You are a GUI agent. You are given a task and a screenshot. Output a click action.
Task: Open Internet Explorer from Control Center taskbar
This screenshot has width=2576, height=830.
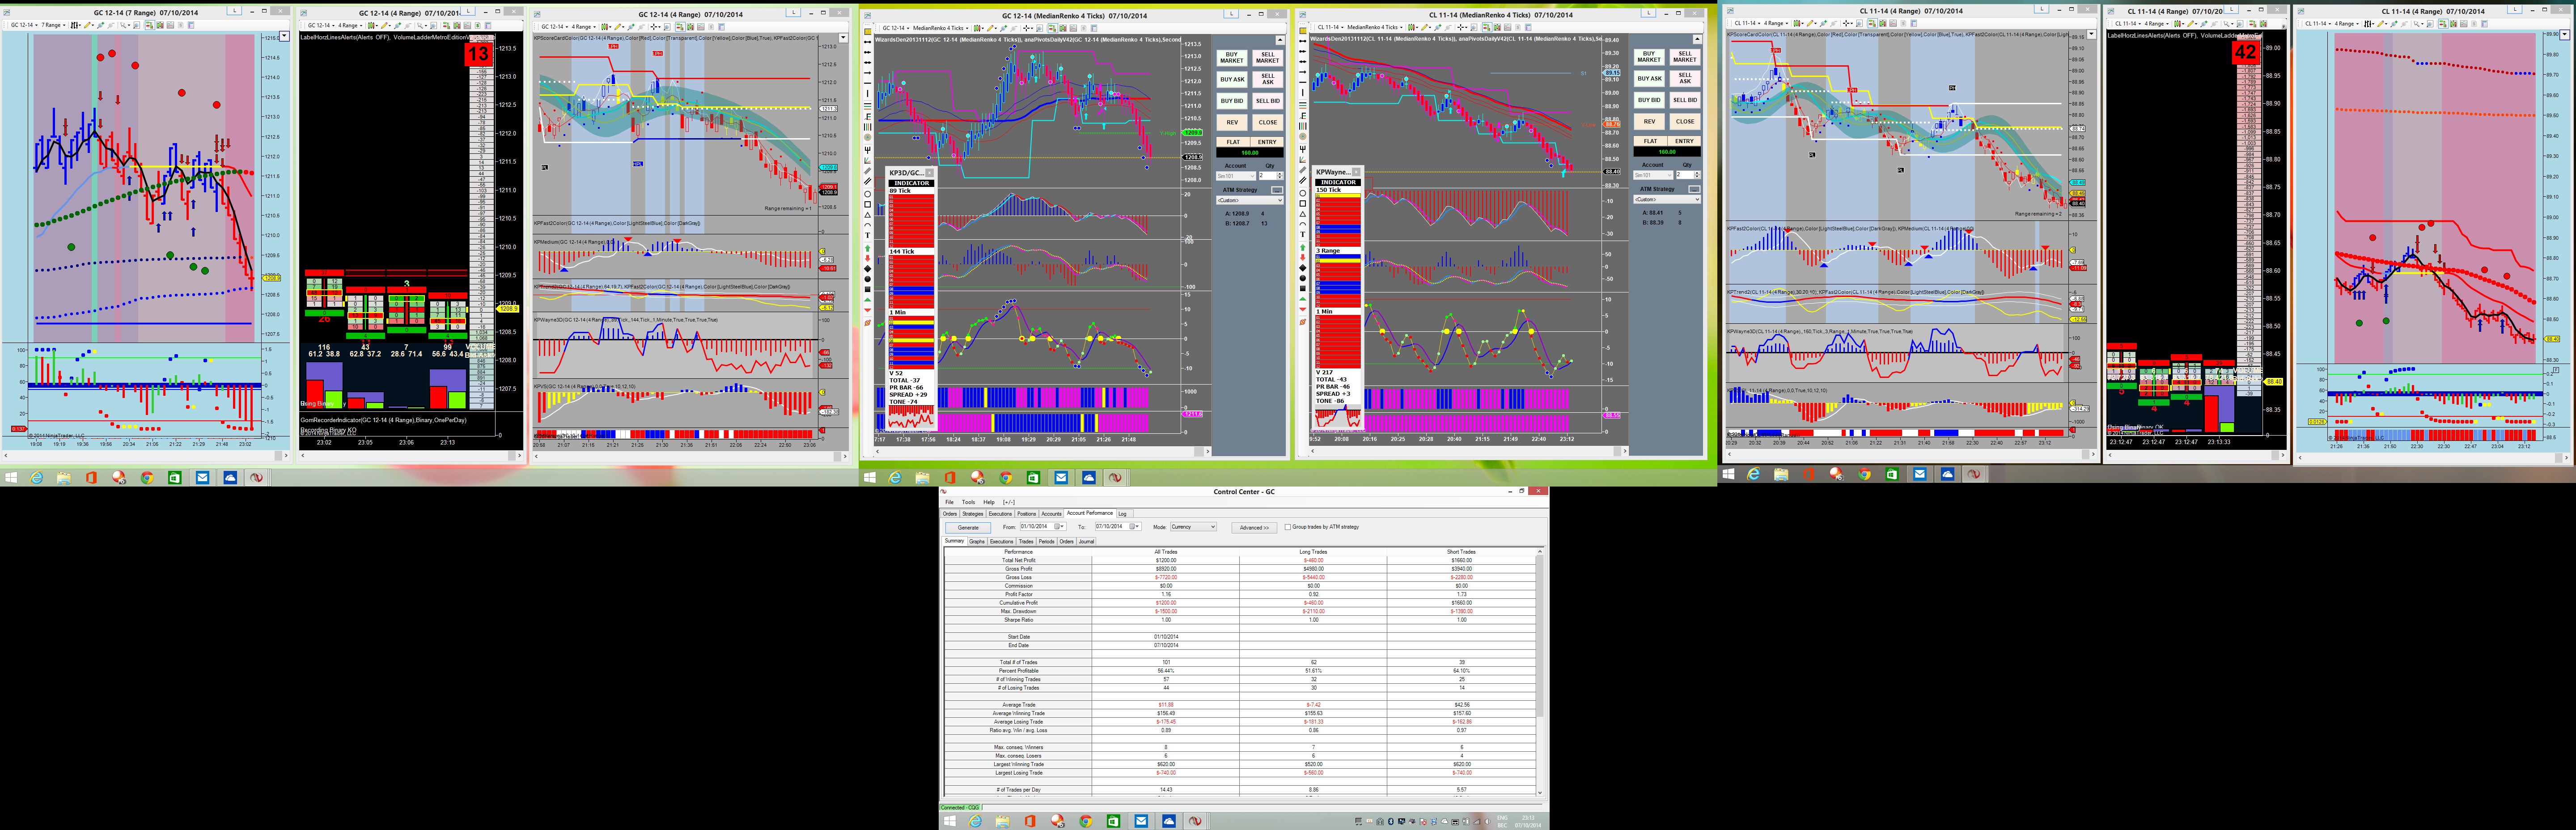pyautogui.click(x=976, y=821)
